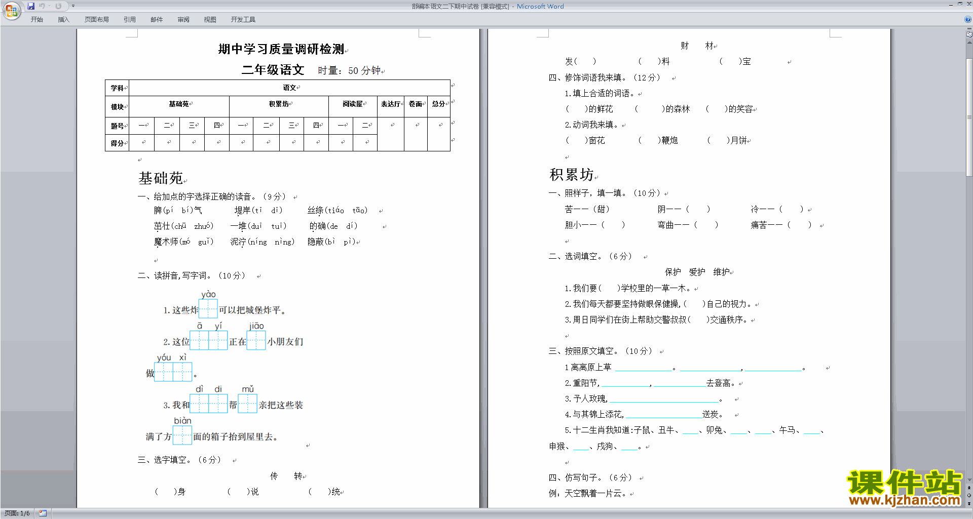973x519 pixels.
Task: Click the line 四、修饰词语我来填。(12 分)
Action: [x=605, y=77]
